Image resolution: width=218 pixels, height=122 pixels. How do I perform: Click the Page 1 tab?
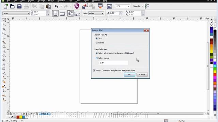pyautogui.click(x=45, y=114)
